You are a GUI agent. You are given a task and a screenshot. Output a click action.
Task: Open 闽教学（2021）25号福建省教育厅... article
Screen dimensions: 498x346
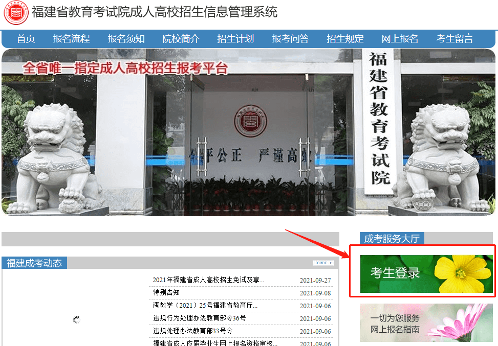click(205, 306)
